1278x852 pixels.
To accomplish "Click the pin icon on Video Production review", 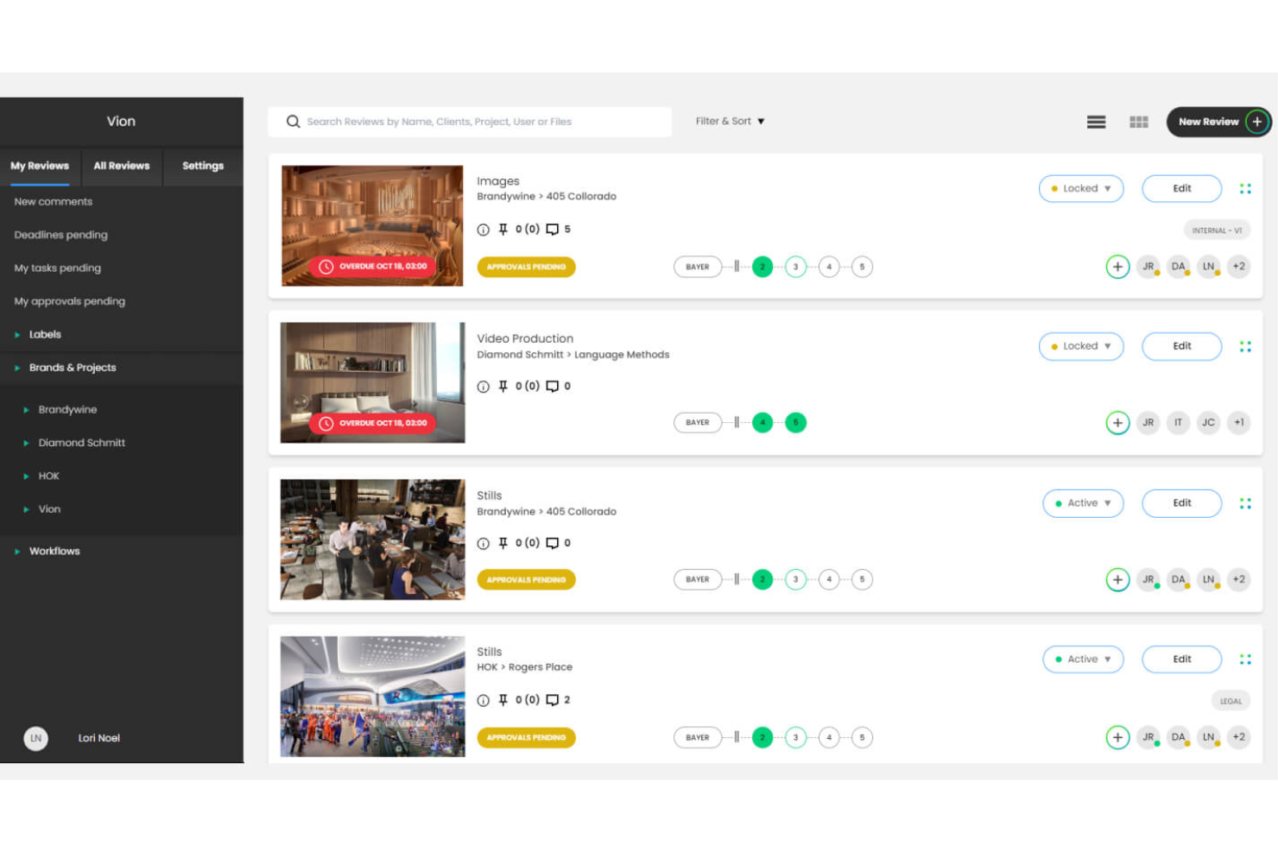I will 503,386.
